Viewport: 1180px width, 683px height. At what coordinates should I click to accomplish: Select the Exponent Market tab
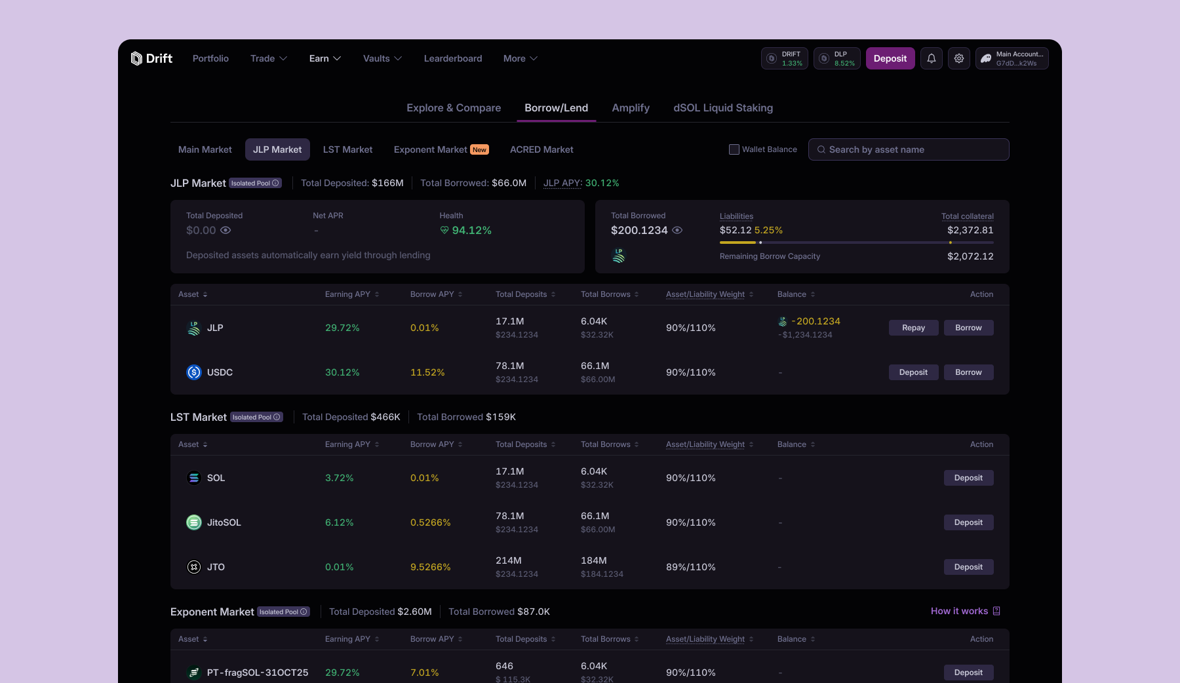[x=441, y=149]
